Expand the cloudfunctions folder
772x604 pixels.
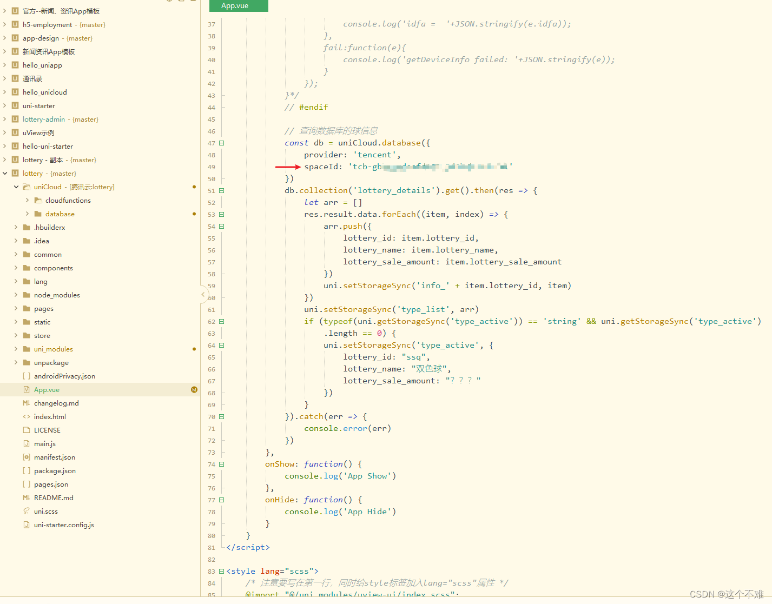click(28, 200)
